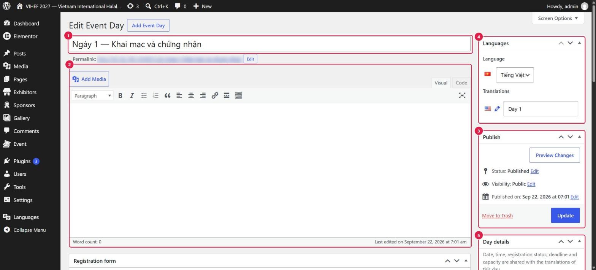The width and height of the screenshot is (596, 270).
Task: Click Move to Trash link
Action: [497, 216]
